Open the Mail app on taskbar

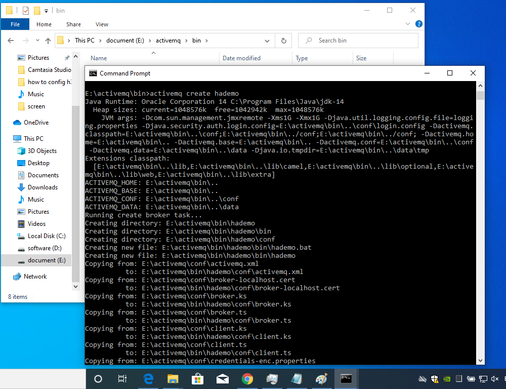point(223,379)
